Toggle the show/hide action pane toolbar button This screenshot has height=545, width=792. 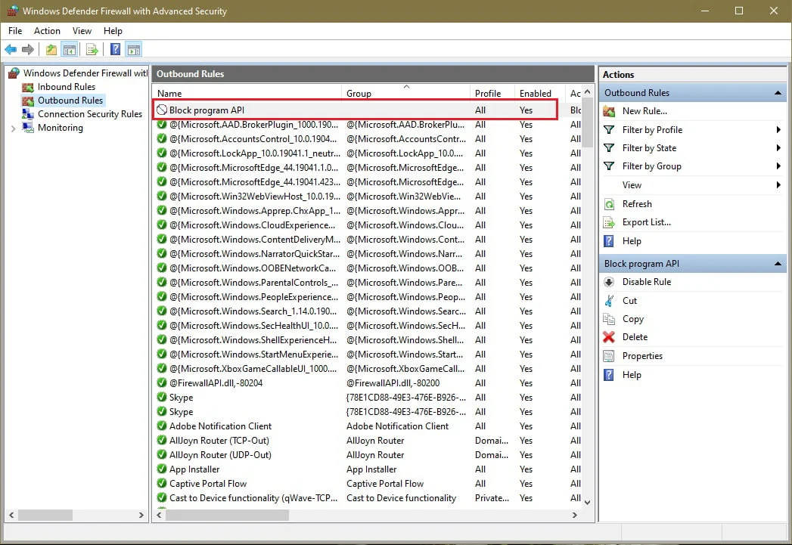[133, 49]
